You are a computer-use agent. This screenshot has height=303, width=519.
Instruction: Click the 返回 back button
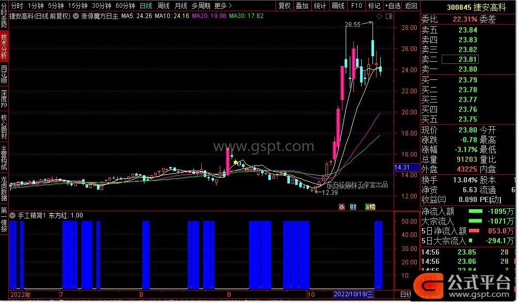[411, 6]
